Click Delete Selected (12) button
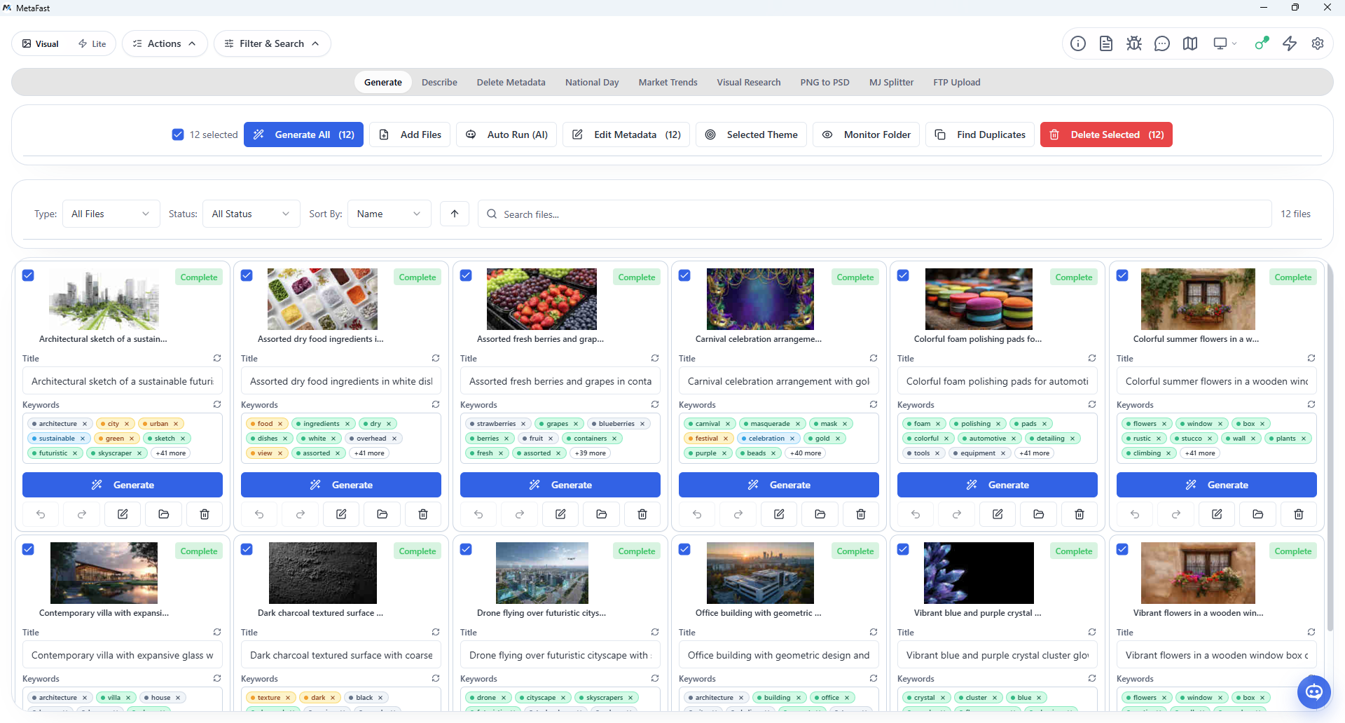Viewport: 1345px width, 723px height. [1106, 135]
